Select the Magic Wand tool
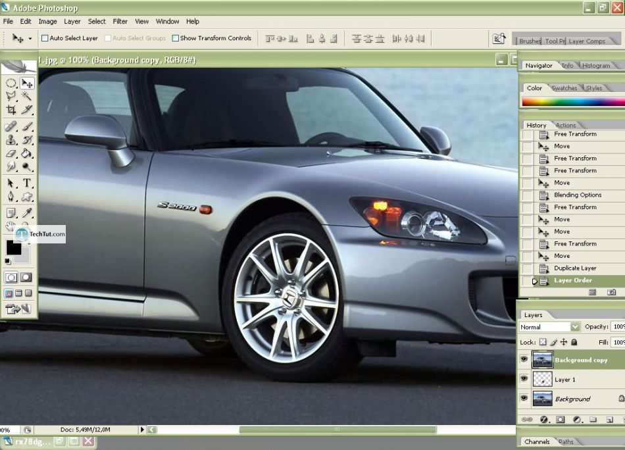This screenshot has width=625, height=450. click(x=27, y=96)
